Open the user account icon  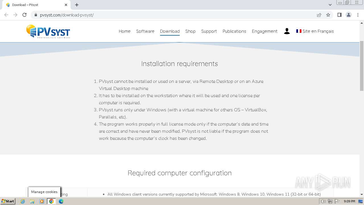point(287,31)
